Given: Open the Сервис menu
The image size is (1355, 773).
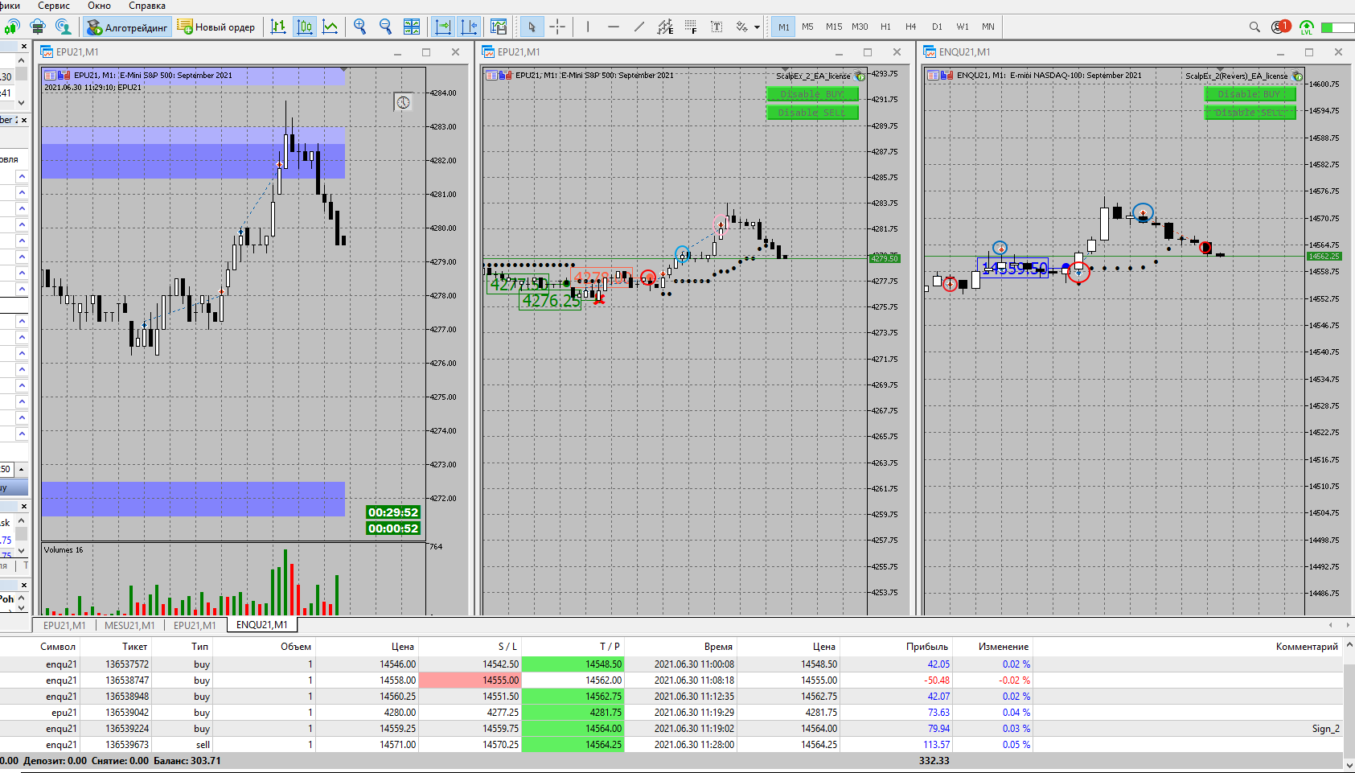Looking at the screenshot, I should pyautogui.click(x=54, y=6).
